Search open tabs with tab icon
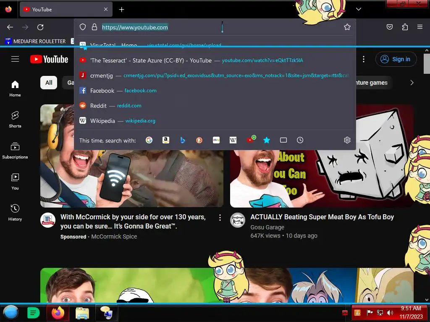The width and height of the screenshot is (430, 322). point(283,140)
